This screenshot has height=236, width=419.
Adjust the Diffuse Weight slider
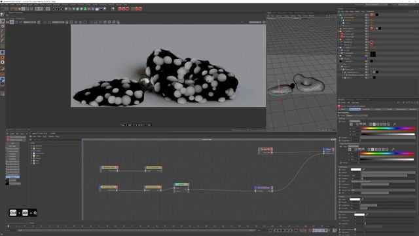point(388,138)
